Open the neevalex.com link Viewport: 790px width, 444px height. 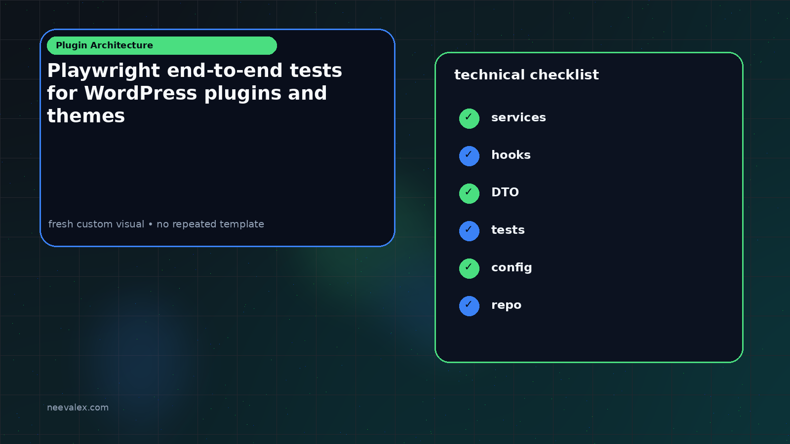(78, 407)
